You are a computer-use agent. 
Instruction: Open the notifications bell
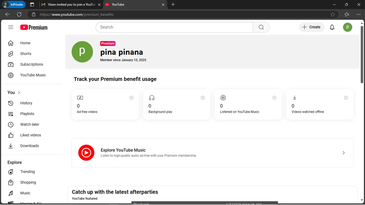[332, 27]
